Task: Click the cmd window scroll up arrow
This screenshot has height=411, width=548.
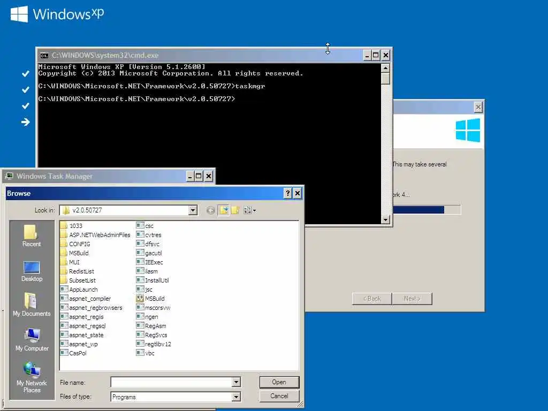Action: click(385, 68)
